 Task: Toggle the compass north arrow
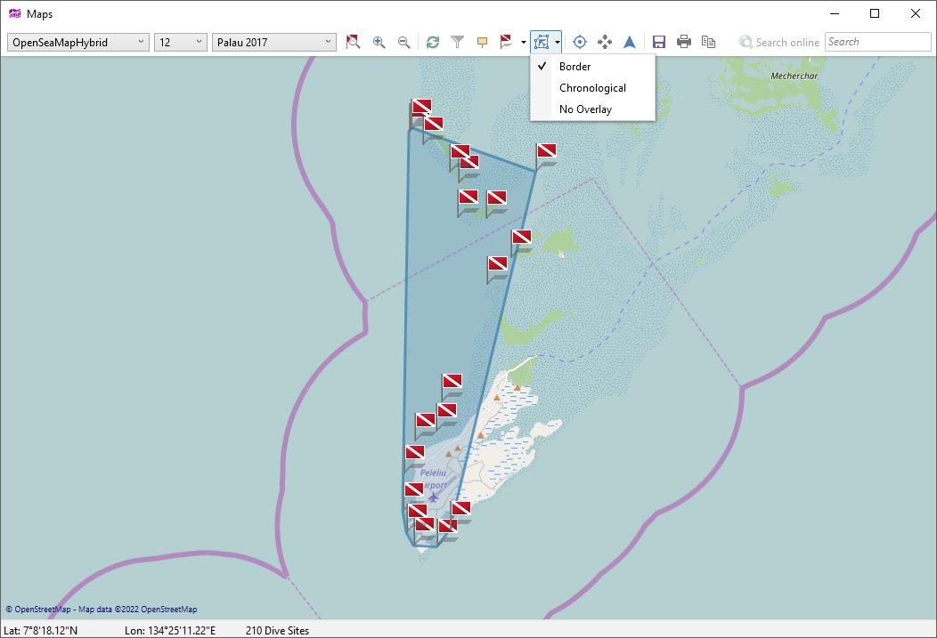click(630, 41)
